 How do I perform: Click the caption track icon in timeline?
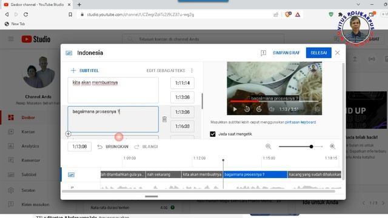(x=72, y=175)
